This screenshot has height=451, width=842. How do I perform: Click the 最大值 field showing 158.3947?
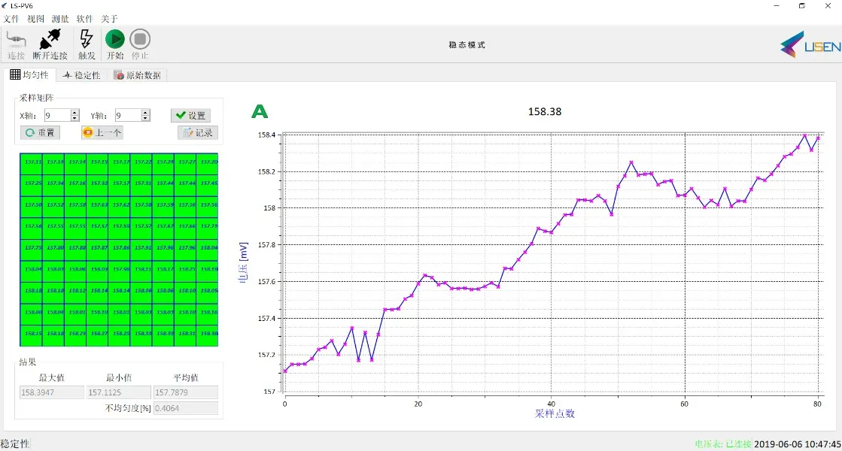point(51,392)
